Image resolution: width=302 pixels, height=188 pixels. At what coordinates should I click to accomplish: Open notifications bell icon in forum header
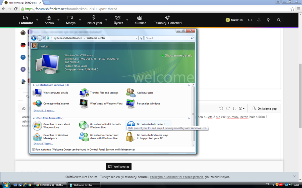tap(259, 20)
